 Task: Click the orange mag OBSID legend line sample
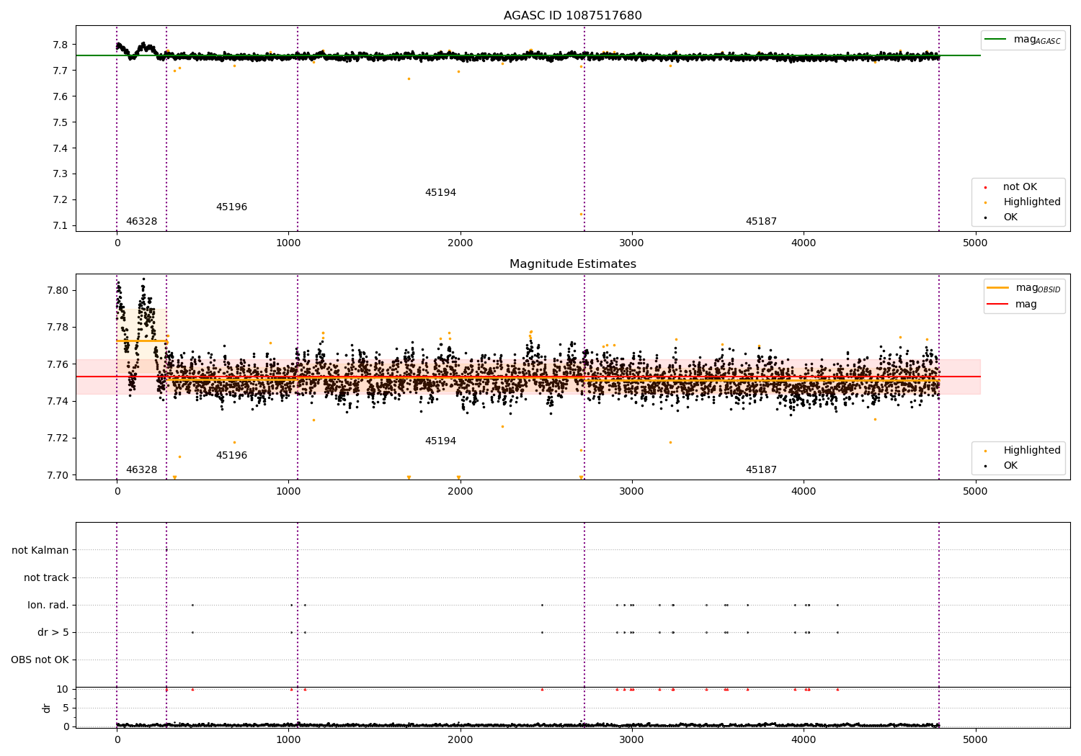click(998, 288)
